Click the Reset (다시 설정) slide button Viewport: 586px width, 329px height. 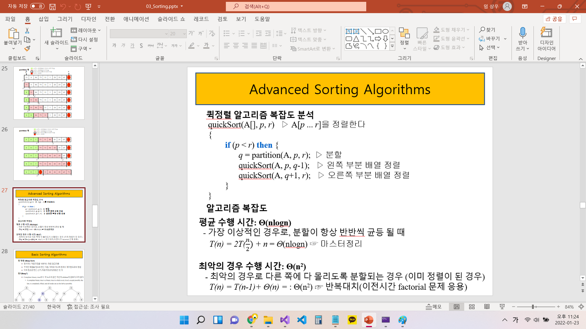85,40
